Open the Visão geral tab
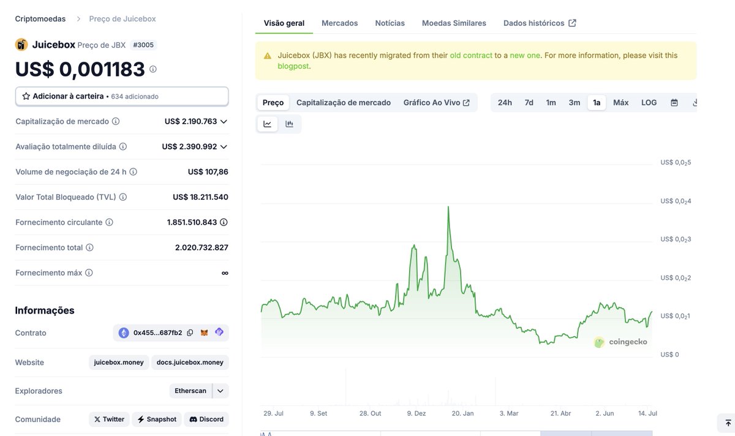 [x=284, y=23]
